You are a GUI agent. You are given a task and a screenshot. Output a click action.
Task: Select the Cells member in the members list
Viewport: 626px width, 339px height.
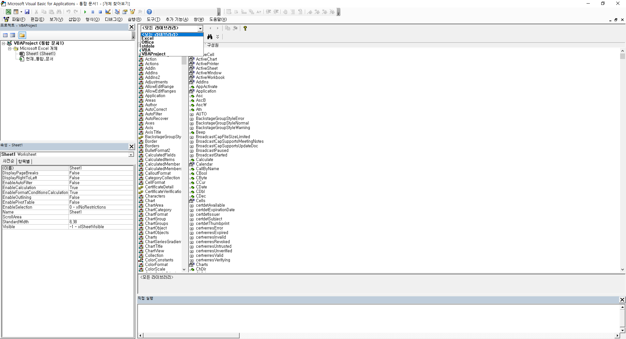click(x=201, y=201)
